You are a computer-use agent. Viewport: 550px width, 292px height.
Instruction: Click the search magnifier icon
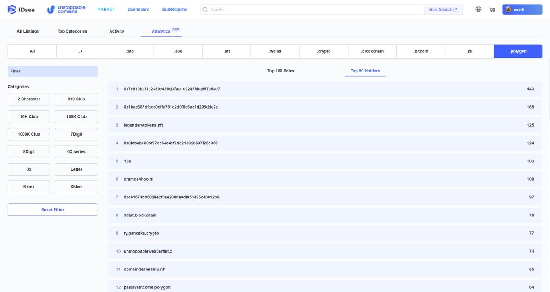pyautogui.click(x=204, y=9)
